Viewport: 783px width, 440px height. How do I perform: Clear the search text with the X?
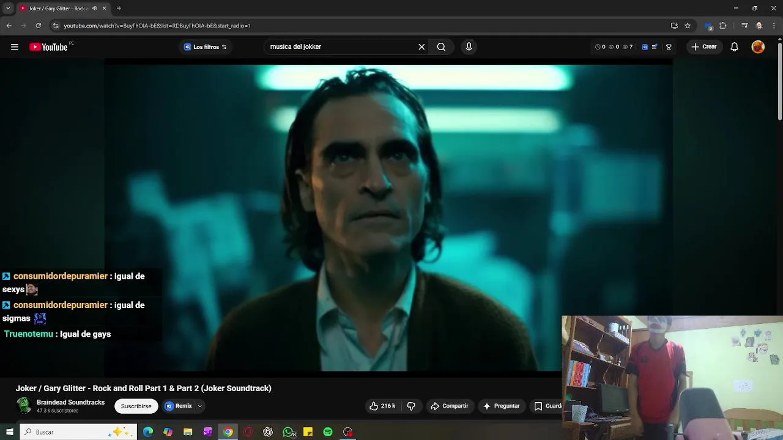[421, 47]
